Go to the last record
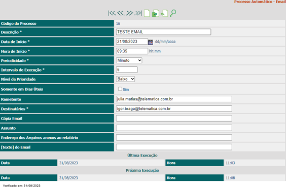The image size is (286, 190). click(x=138, y=13)
